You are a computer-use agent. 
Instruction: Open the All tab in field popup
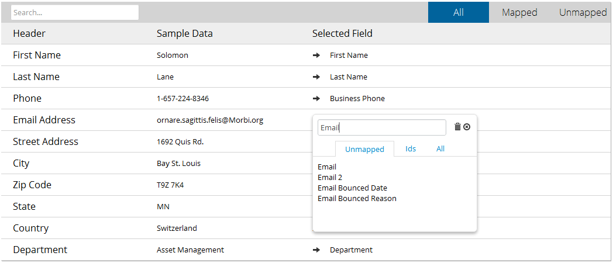(440, 149)
